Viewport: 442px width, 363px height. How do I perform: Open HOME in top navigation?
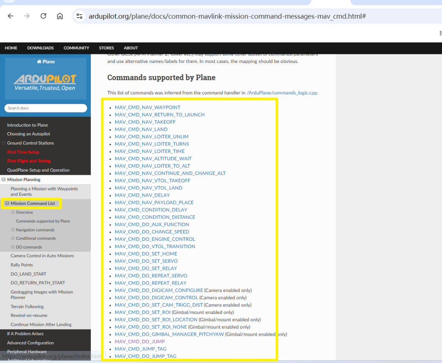click(x=11, y=48)
